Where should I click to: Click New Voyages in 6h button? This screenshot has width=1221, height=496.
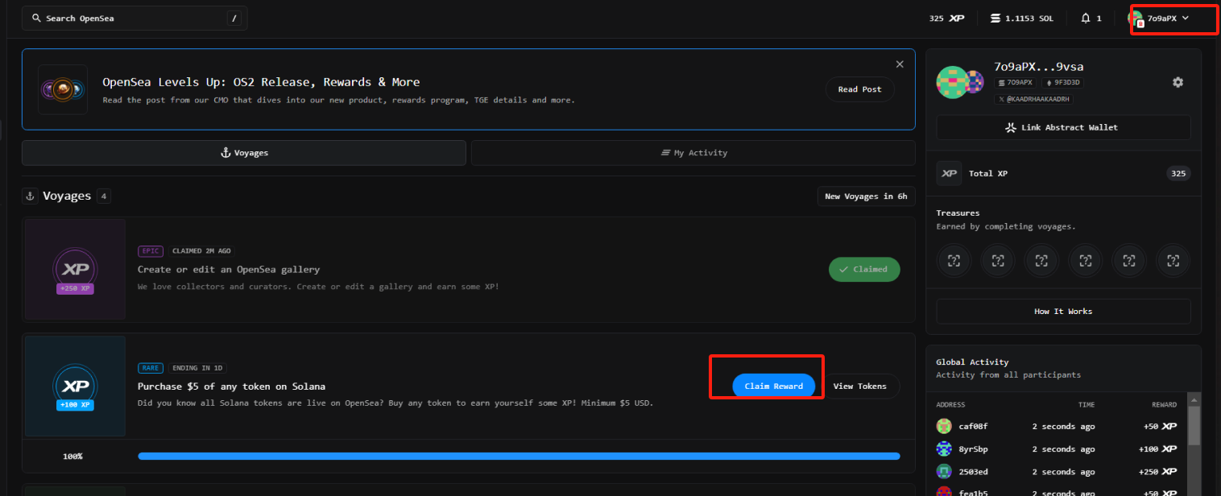(x=866, y=196)
